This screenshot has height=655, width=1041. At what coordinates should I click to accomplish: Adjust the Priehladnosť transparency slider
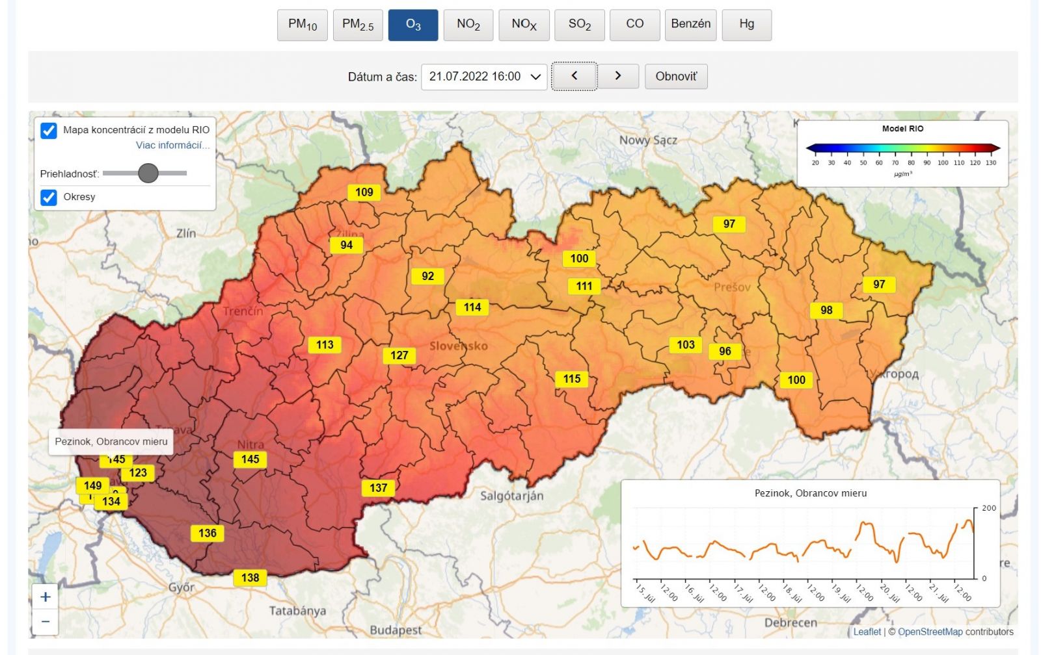tap(148, 174)
